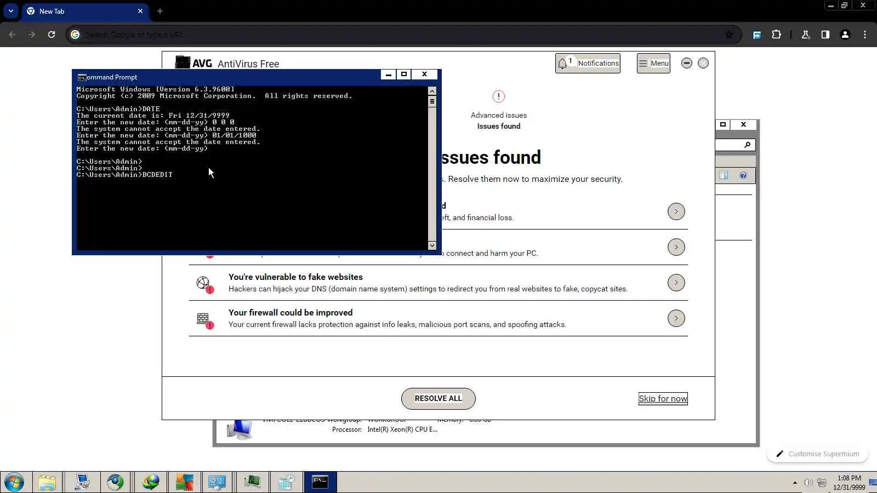Open AVG Notifications

[588, 63]
